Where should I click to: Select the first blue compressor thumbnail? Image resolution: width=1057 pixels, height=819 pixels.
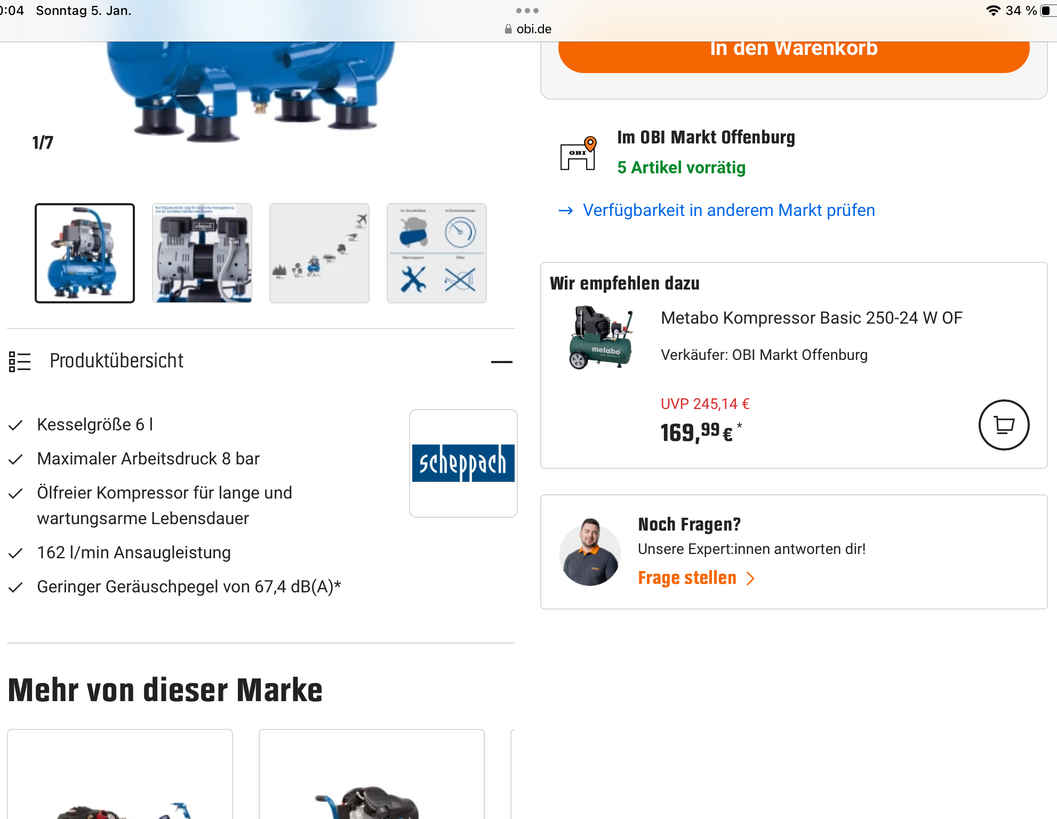tap(85, 253)
